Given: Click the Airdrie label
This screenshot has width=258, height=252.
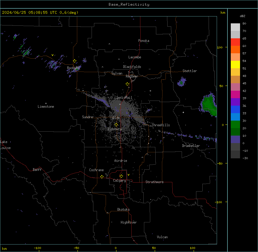Looking at the screenshot, I should coord(121,161).
